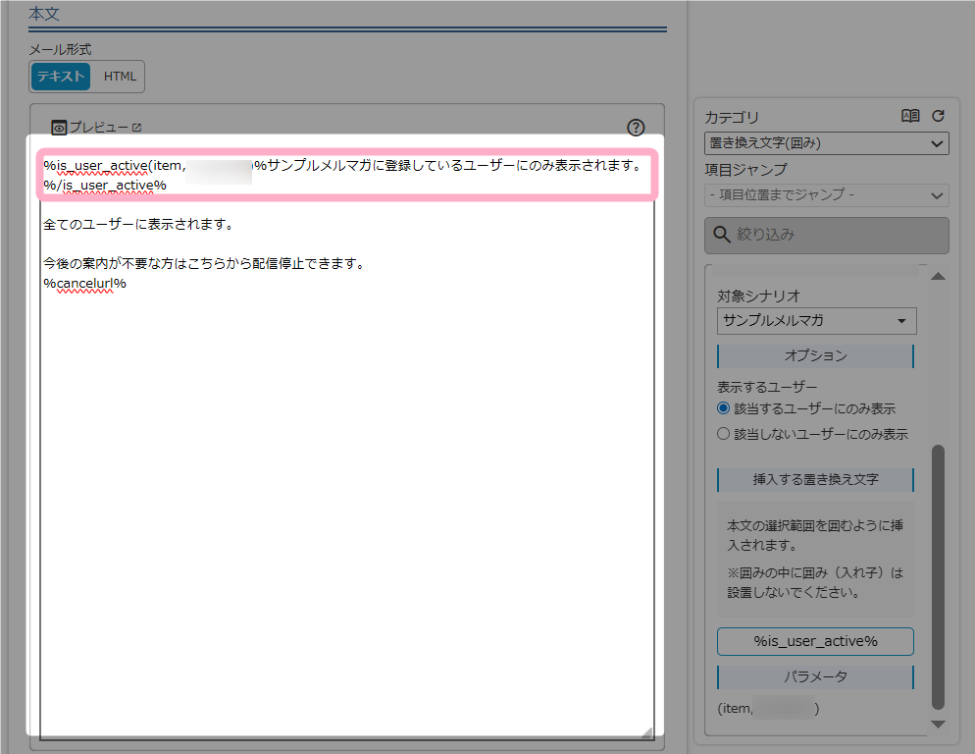The height and width of the screenshot is (754, 975).
Task: Open the 項目ジャンプ dropdown
Action: (826, 195)
